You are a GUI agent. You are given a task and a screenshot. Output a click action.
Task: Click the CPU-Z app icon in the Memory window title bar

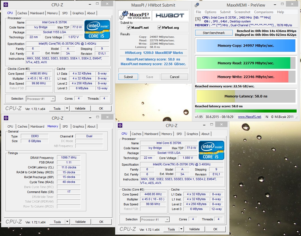click(x=6, y=118)
